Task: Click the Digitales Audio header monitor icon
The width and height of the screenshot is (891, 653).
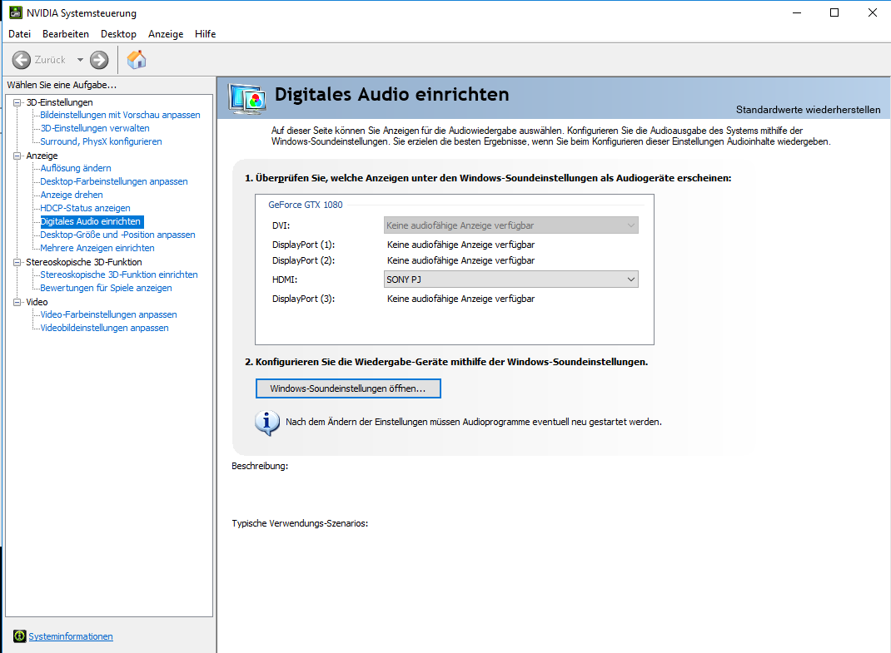Action: point(247,98)
